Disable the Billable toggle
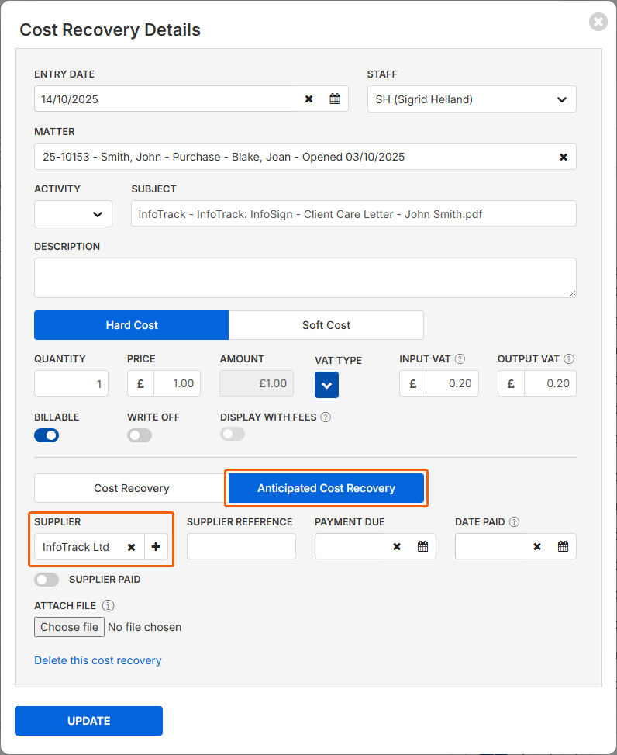The image size is (617, 755). [x=47, y=435]
